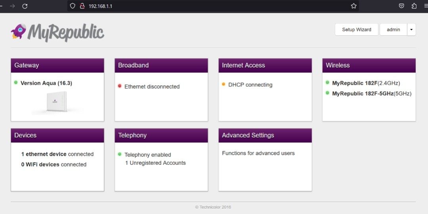Click the admin user button
Viewport: 428px width, 214px height.
click(x=393, y=30)
